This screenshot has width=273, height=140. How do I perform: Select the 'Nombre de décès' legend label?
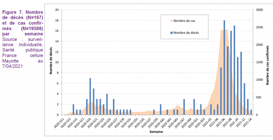(x=186, y=33)
